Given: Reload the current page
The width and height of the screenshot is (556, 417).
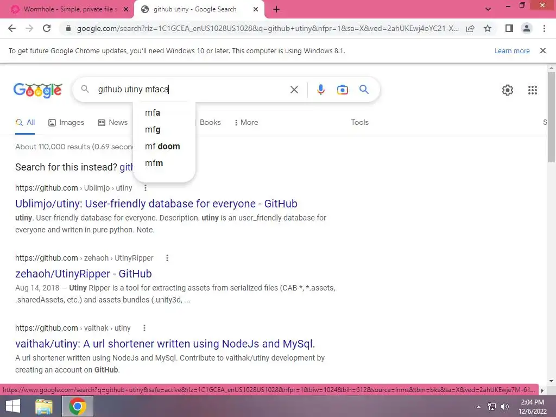Looking at the screenshot, I should click(47, 28).
